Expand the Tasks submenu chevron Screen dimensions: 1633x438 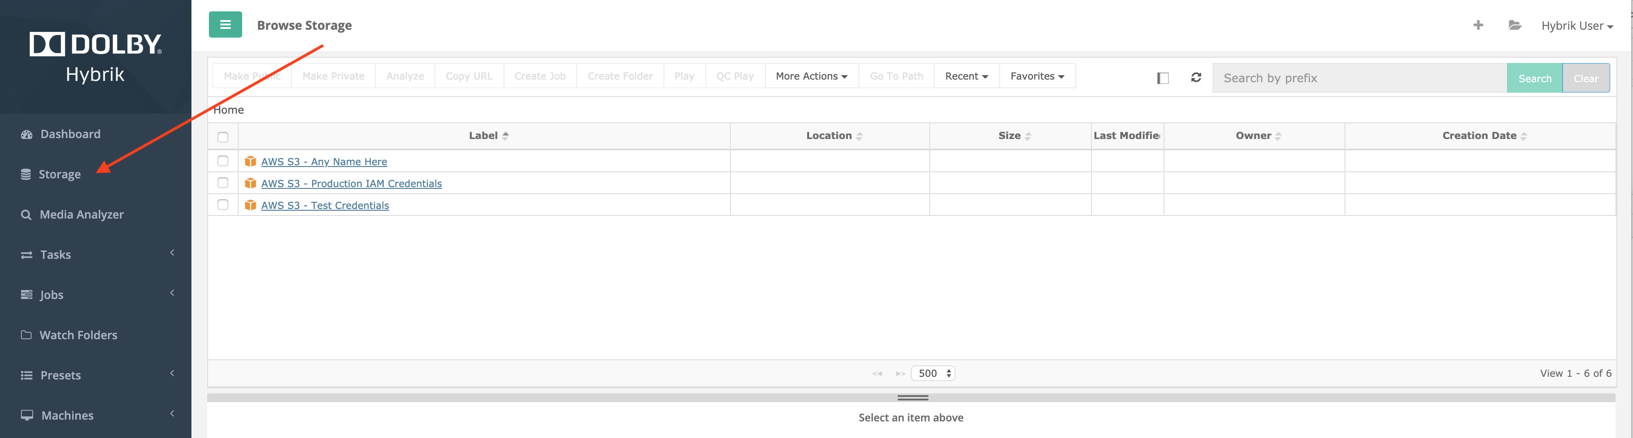pyautogui.click(x=172, y=253)
